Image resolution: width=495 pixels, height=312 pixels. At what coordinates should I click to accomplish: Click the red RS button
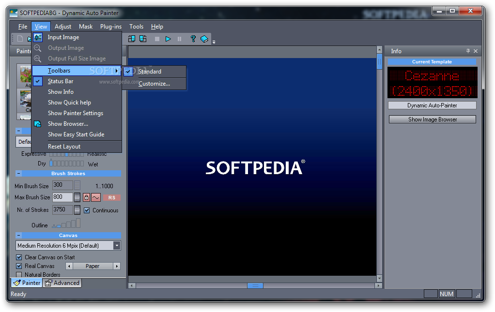point(112,197)
